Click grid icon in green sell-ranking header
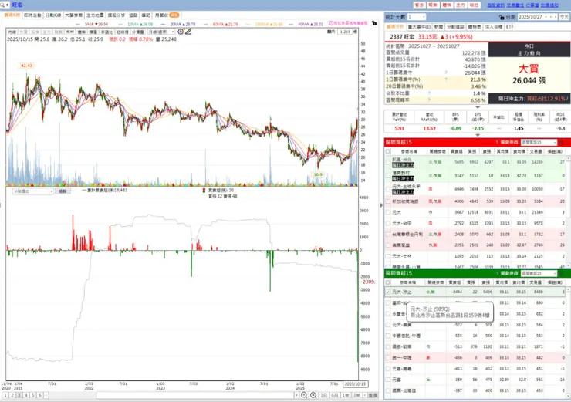Screen dimensions: 571x402 [x=561, y=273]
